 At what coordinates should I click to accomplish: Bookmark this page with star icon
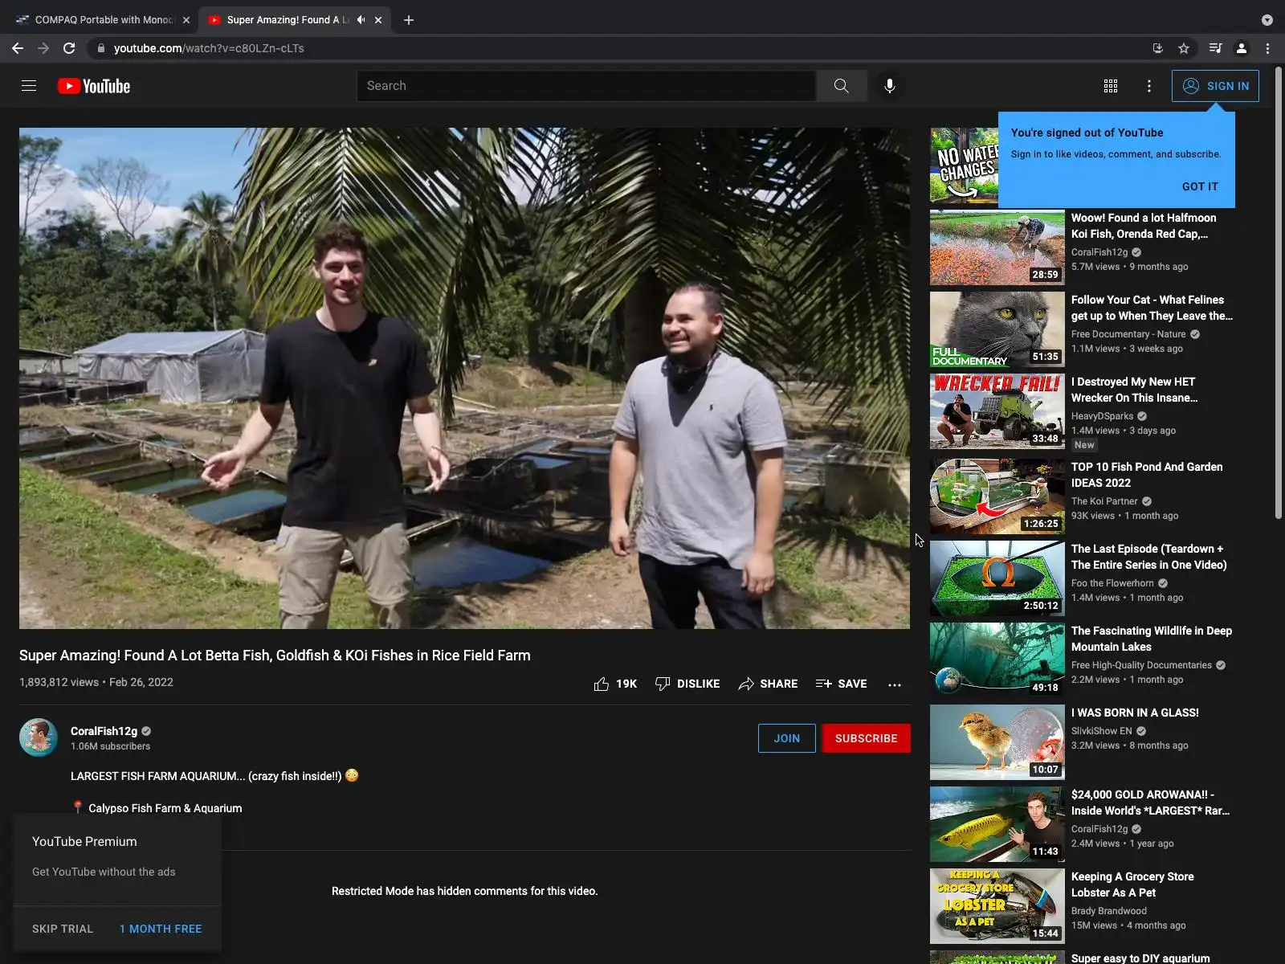(x=1184, y=48)
